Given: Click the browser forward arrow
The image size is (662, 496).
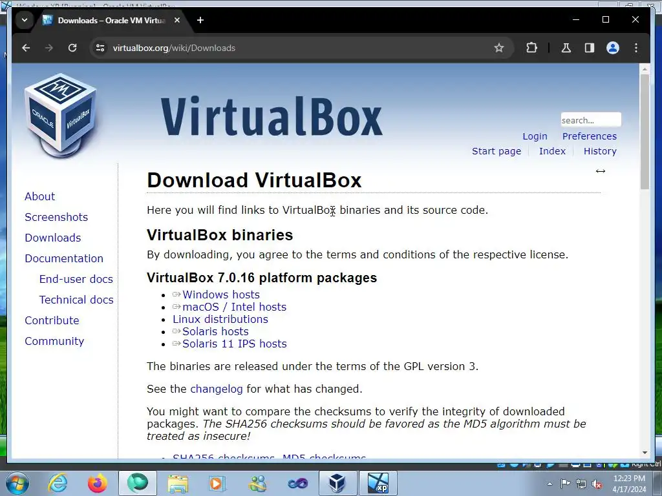Looking at the screenshot, I should (x=49, y=48).
